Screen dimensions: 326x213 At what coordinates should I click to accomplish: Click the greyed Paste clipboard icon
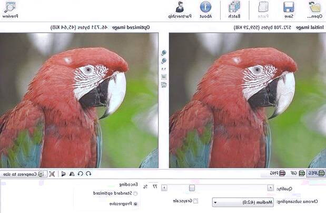263,7
